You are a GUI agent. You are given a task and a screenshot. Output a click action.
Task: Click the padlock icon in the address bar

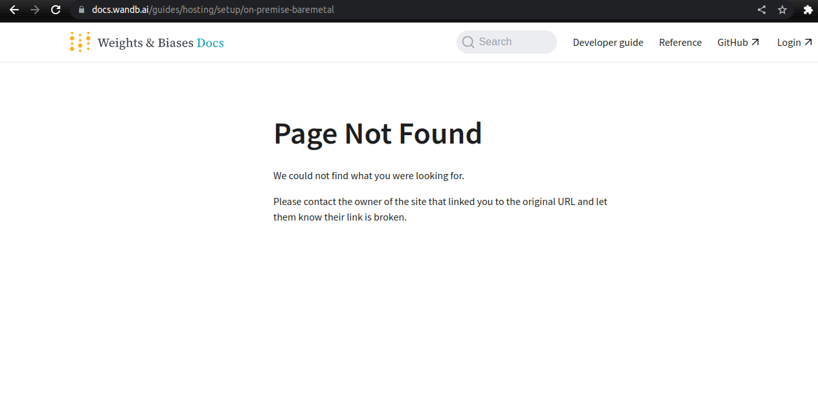pyautogui.click(x=81, y=10)
